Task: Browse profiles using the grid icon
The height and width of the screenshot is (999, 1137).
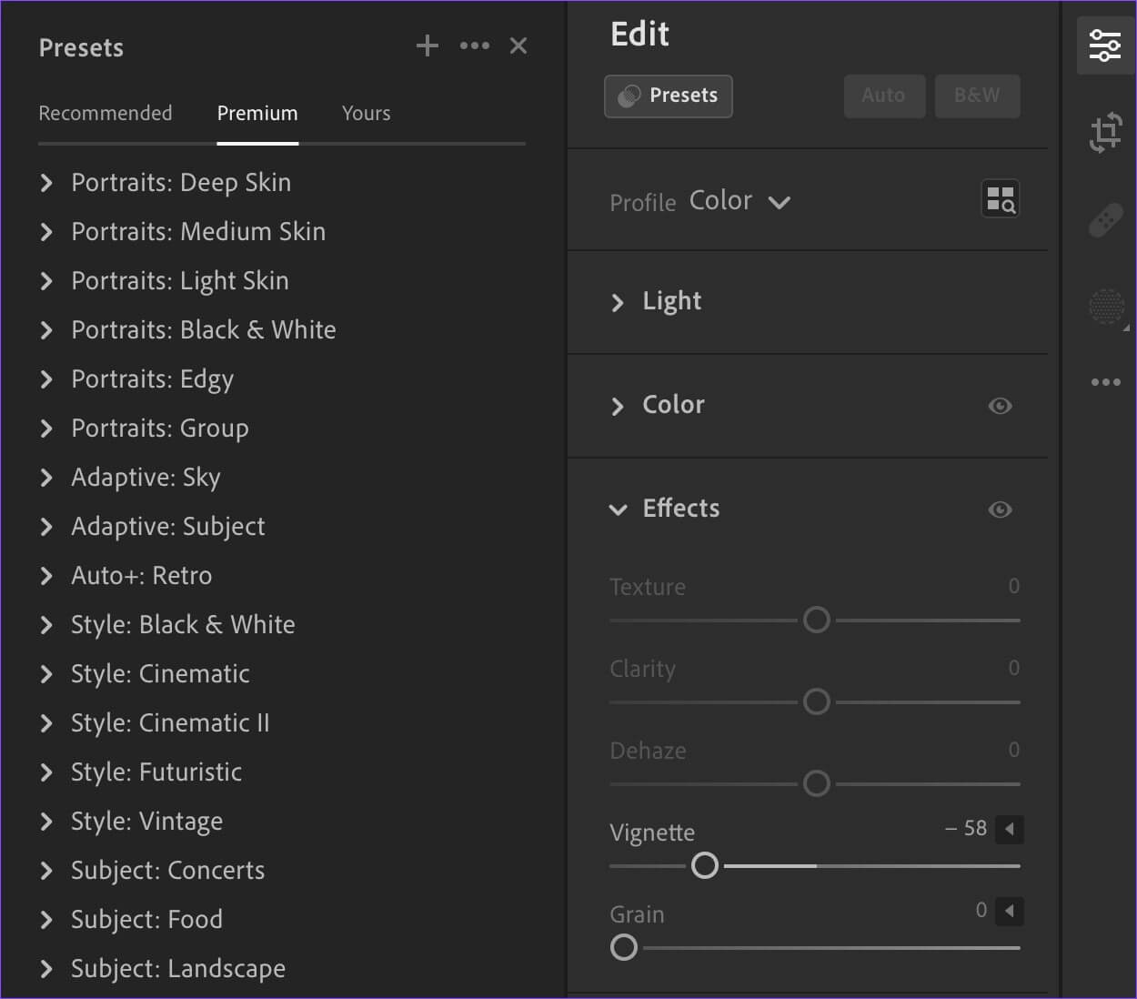Action: coord(1000,199)
